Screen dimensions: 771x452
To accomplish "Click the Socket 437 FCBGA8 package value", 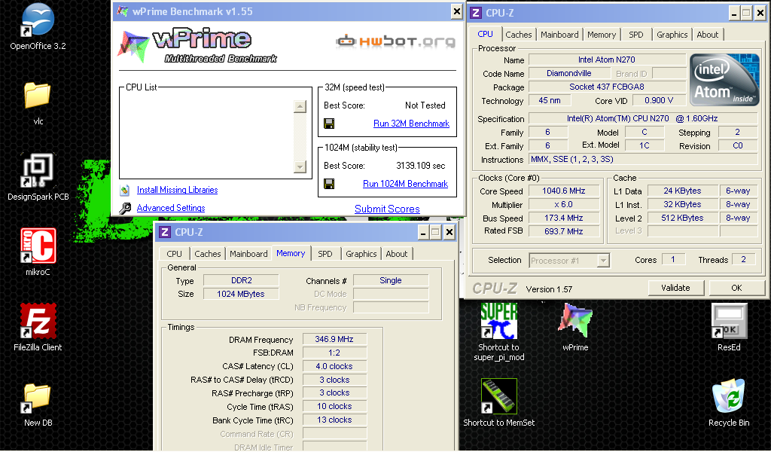I will tap(607, 87).
